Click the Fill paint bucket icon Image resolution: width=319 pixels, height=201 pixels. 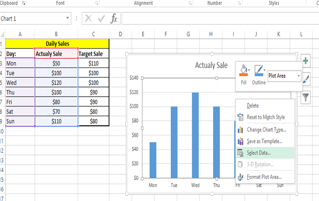coord(243,71)
